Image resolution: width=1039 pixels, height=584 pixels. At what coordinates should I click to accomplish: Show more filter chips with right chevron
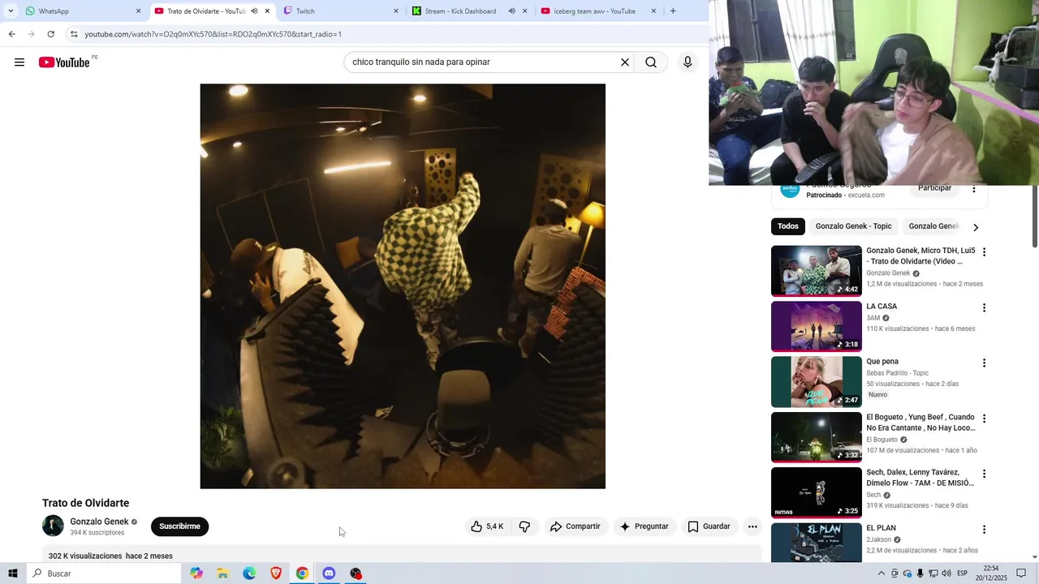pyautogui.click(x=976, y=227)
